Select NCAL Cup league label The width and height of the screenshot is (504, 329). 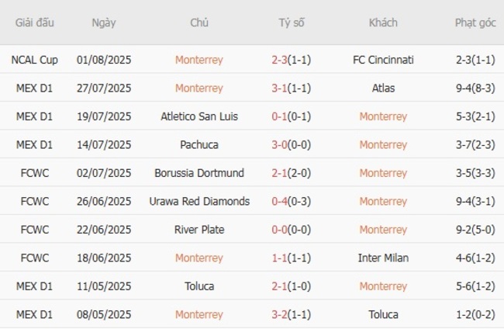tap(34, 60)
